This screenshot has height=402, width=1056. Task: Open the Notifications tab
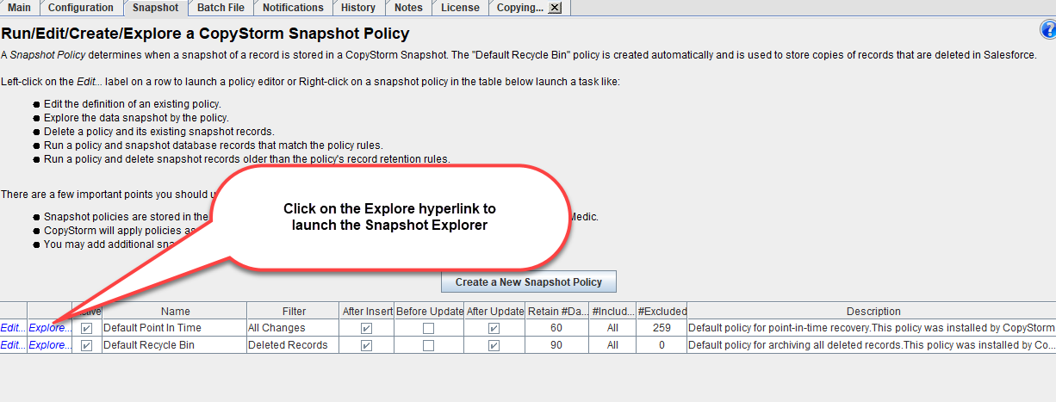click(x=293, y=8)
